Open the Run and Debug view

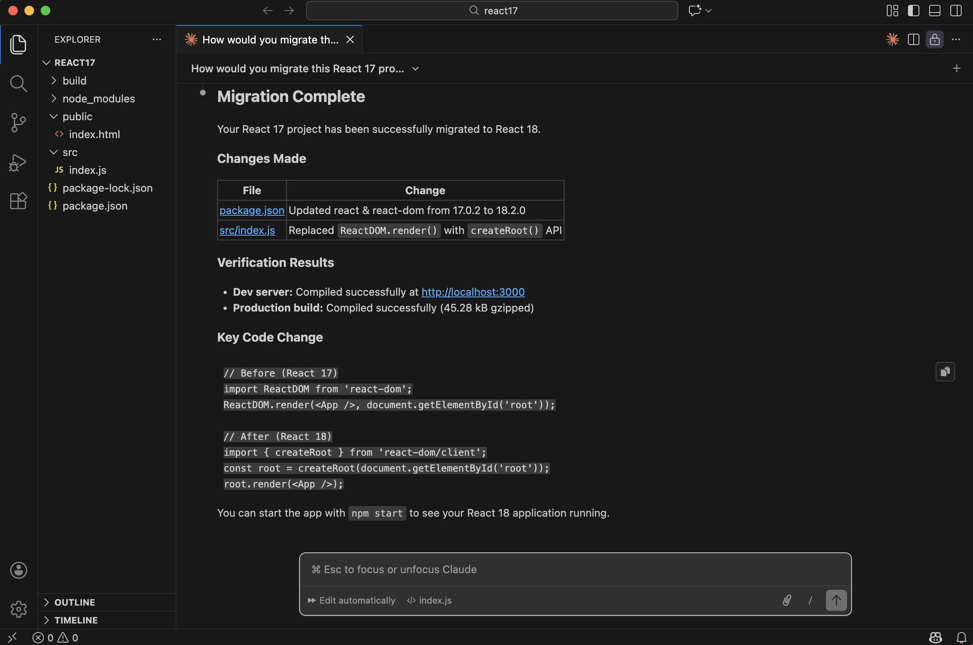(18, 162)
